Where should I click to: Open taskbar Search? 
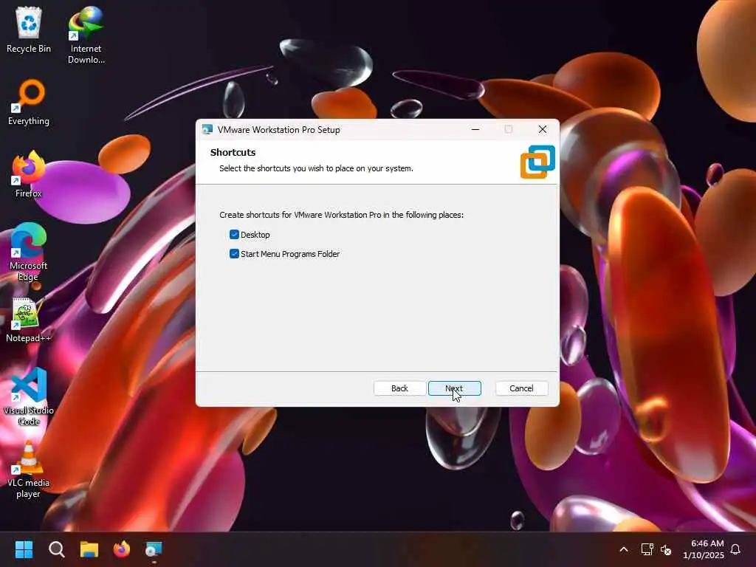coord(56,549)
